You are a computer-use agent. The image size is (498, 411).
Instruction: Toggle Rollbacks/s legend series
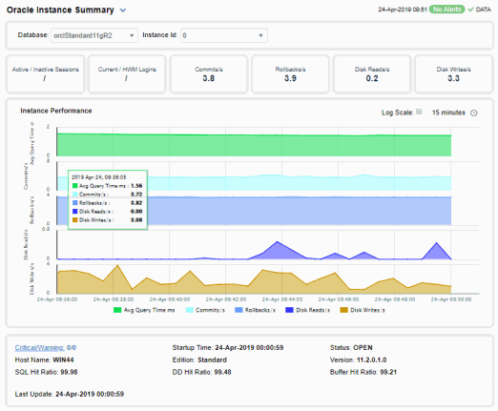(255, 310)
